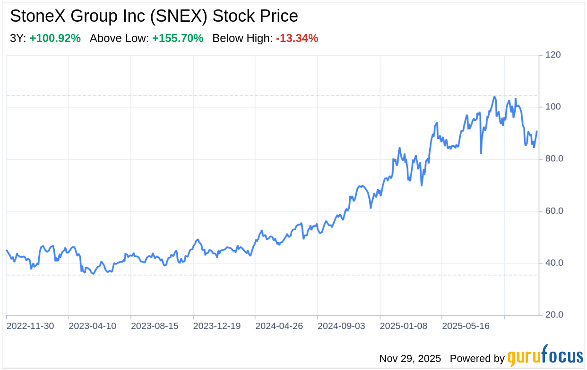
Task: Click the 100 label on the price axis
Action: pos(552,107)
